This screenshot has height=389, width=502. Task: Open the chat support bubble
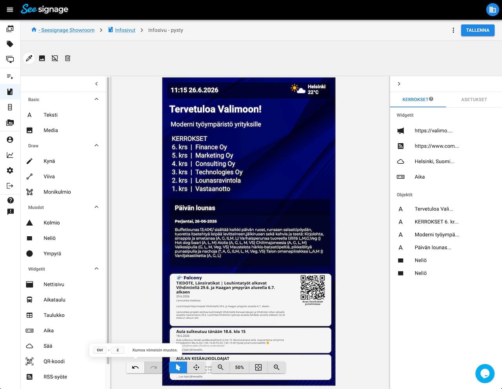click(x=485, y=373)
